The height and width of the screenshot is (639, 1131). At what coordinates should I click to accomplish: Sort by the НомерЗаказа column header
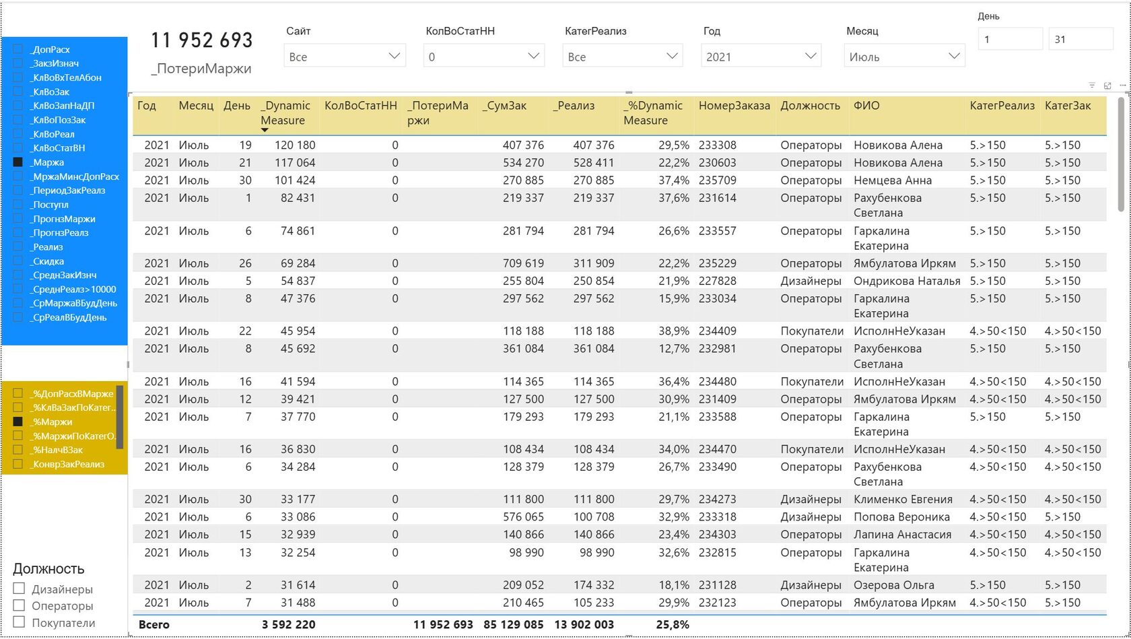(734, 106)
